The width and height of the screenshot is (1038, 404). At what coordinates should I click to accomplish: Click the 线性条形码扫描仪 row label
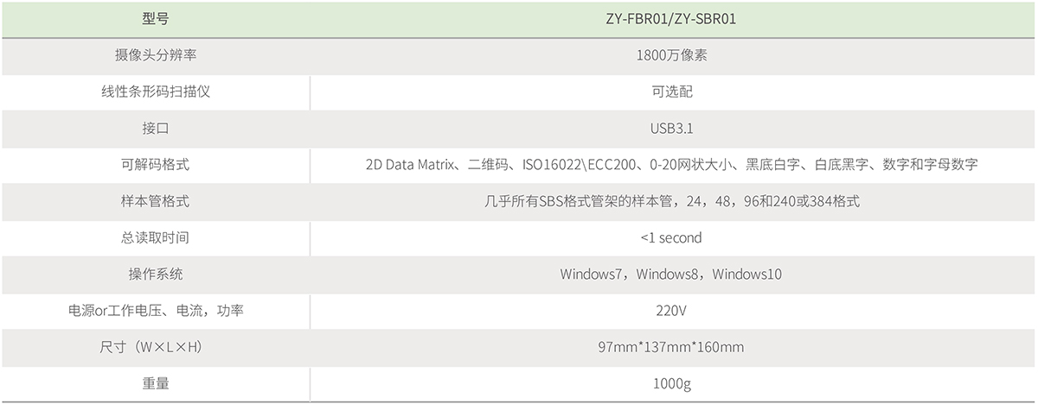coord(156,92)
